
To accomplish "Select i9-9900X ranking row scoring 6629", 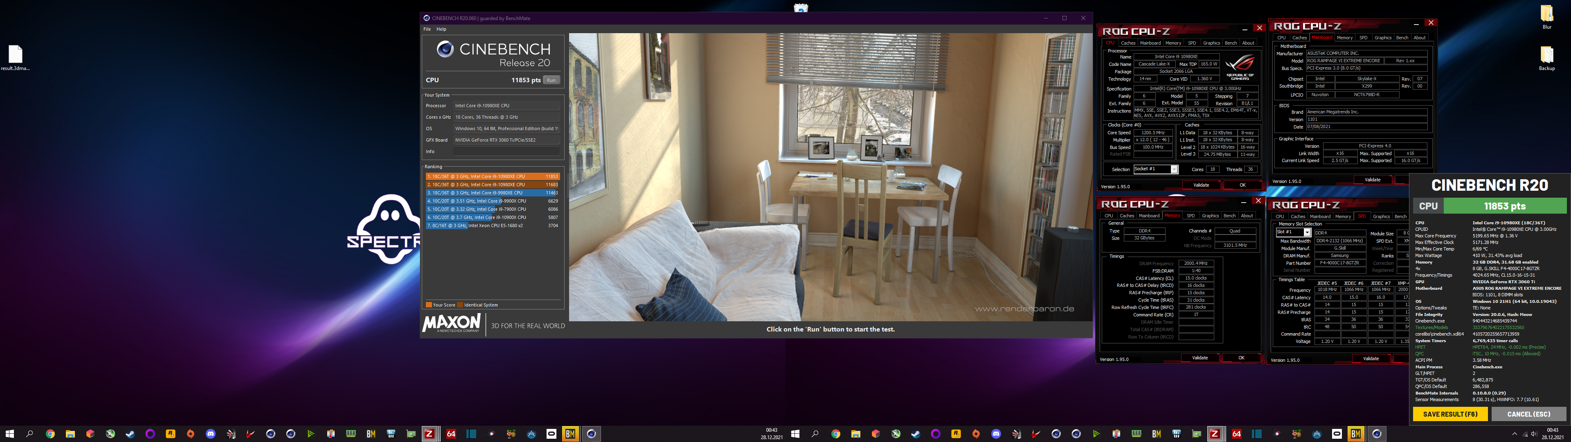I will pyautogui.click(x=493, y=201).
